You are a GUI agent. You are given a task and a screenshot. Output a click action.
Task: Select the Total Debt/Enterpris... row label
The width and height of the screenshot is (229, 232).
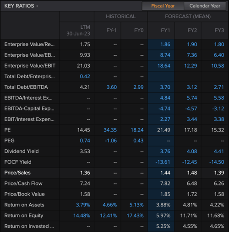pos(29,76)
